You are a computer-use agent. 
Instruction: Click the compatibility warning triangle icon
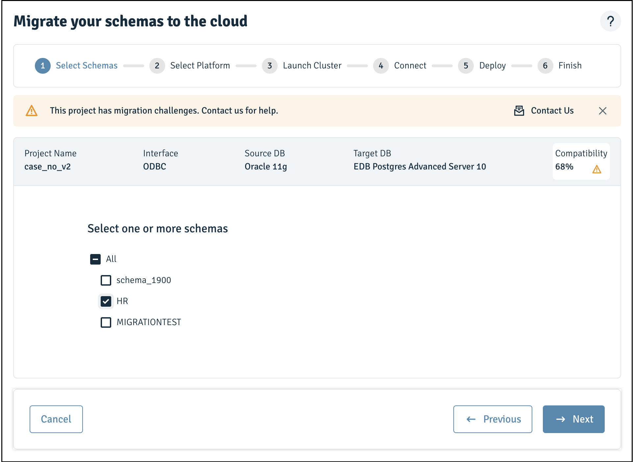click(596, 169)
